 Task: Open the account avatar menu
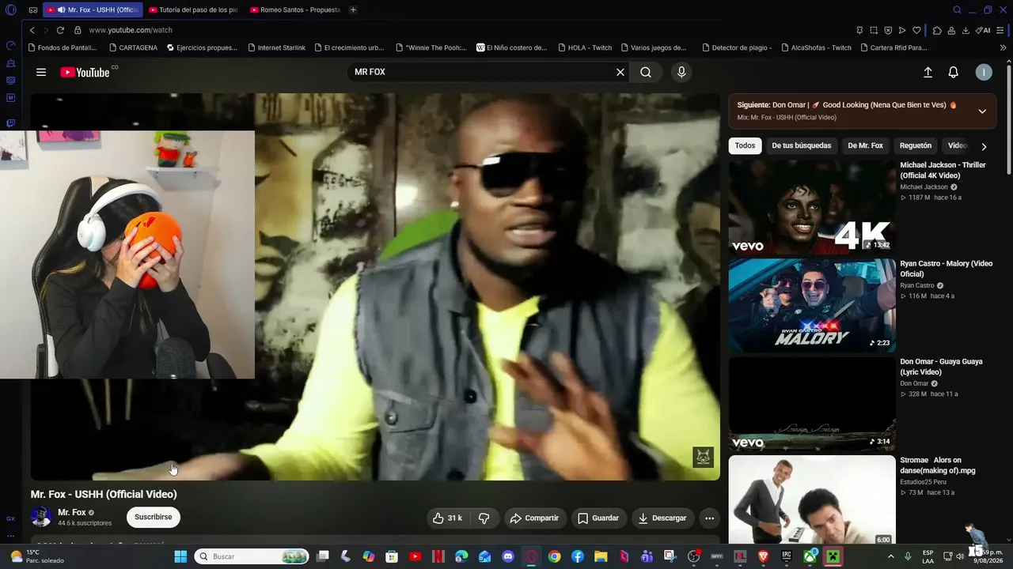pos(984,72)
